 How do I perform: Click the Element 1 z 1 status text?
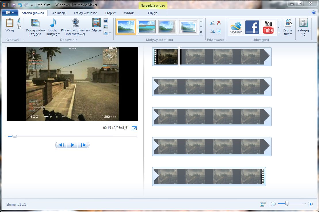click(x=16, y=205)
